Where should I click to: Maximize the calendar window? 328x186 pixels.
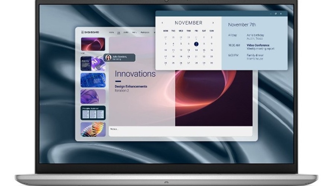[x=275, y=13]
